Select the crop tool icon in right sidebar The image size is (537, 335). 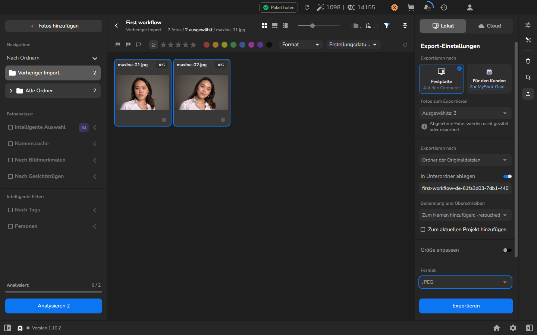tap(528, 77)
